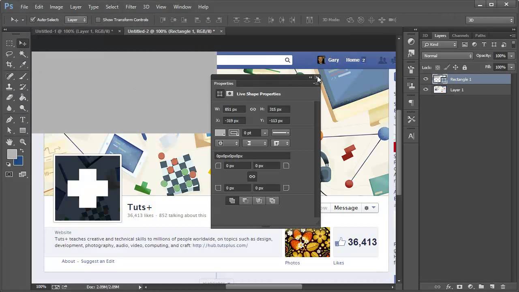Open the Auto-Select Layer dropdown

point(77,19)
